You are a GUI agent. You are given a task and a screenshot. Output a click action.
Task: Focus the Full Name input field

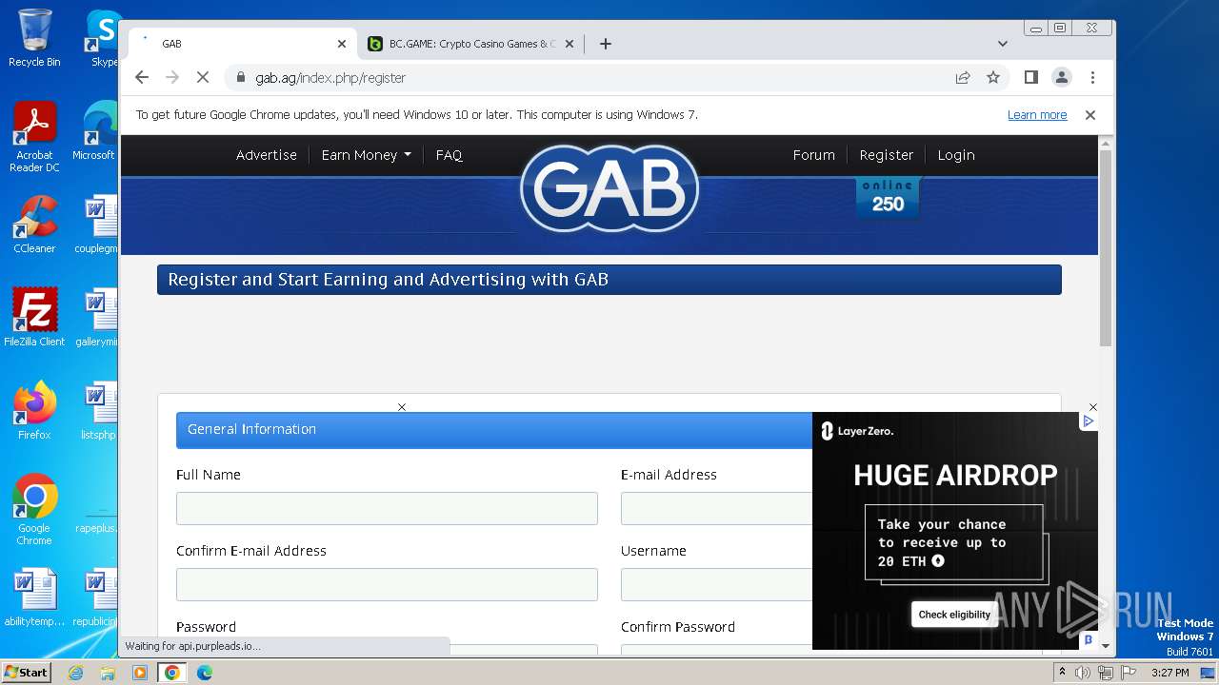click(x=387, y=509)
